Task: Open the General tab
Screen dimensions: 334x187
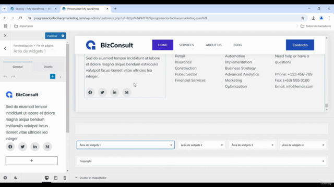Action: 17,66
